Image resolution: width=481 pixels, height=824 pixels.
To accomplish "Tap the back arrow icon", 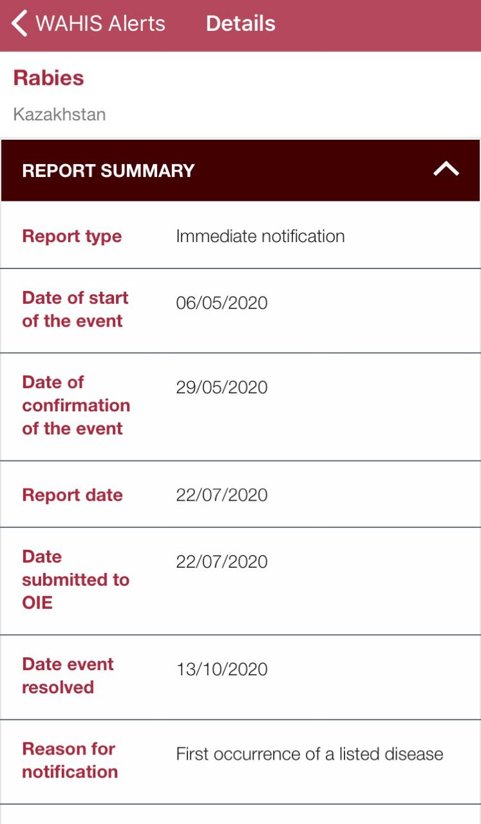I will tap(19, 24).
